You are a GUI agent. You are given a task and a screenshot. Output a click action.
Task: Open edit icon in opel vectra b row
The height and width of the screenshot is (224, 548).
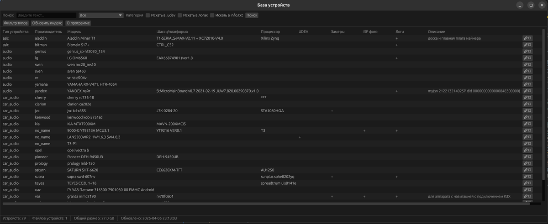click(527, 150)
